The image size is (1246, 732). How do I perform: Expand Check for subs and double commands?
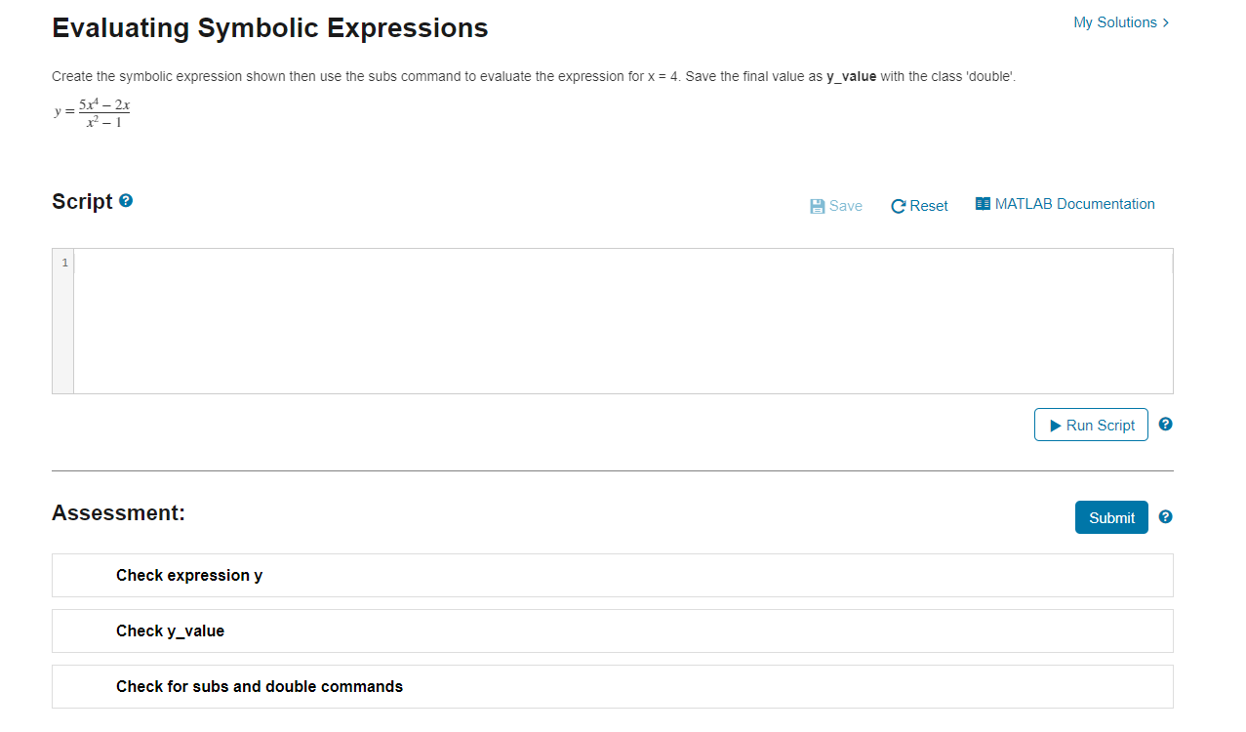pyautogui.click(x=613, y=686)
